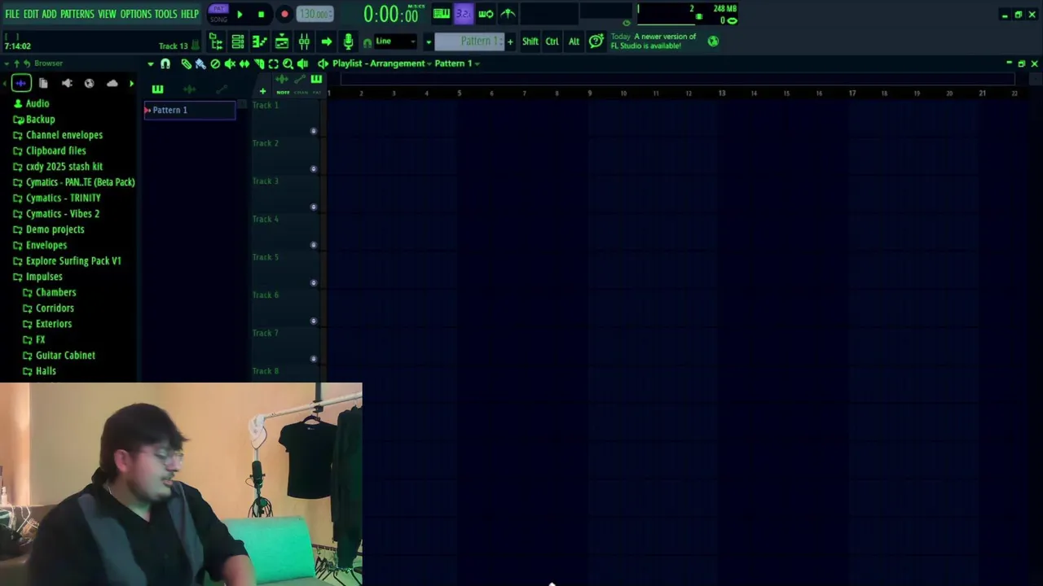Click the green arrow toolbar button
This screenshot has width=1043, height=586.
(326, 42)
